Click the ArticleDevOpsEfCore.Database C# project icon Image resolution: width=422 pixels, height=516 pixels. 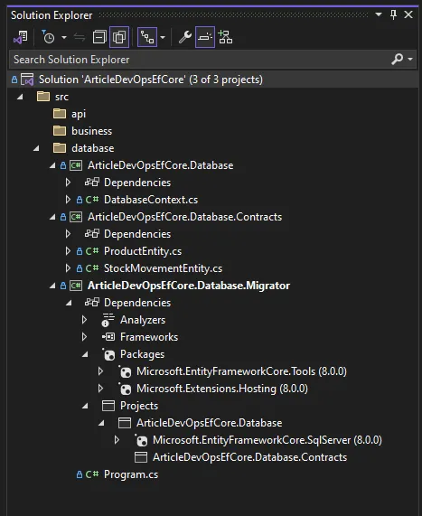tap(76, 165)
